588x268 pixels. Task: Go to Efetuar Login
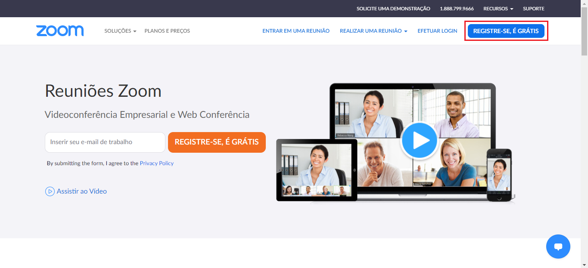[x=437, y=31]
